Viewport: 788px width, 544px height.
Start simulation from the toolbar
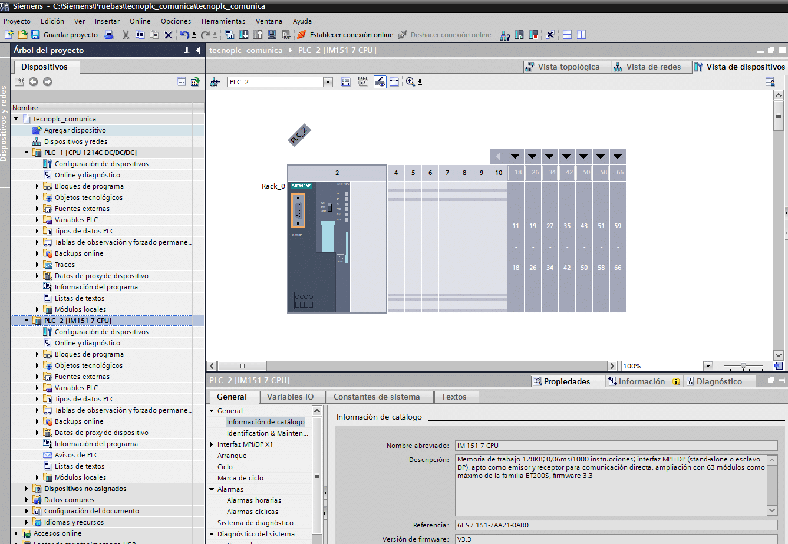pos(272,35)
